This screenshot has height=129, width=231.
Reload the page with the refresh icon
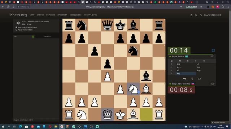point(13,7)
